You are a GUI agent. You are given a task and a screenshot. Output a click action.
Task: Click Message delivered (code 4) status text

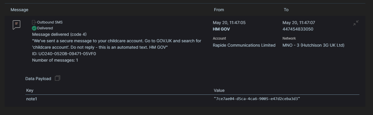click(x=59, y=34)
